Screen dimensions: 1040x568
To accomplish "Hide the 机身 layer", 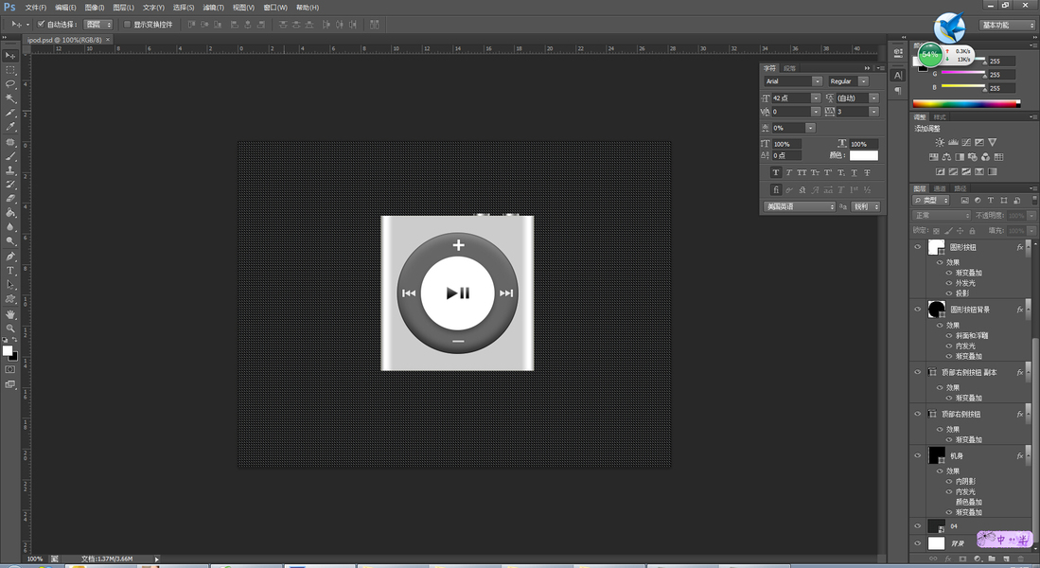I will [x=918, y=455].
